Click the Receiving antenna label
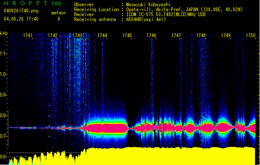Viewport: 260px width, 165px height. [x=95, y=19]
